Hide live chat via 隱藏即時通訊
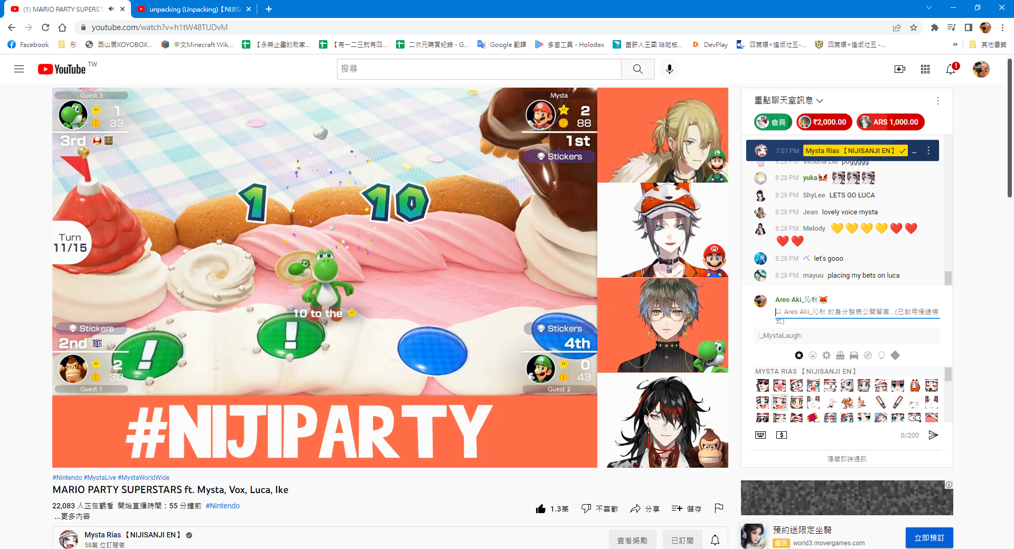The image size is (1014, 549). [847, 459]
